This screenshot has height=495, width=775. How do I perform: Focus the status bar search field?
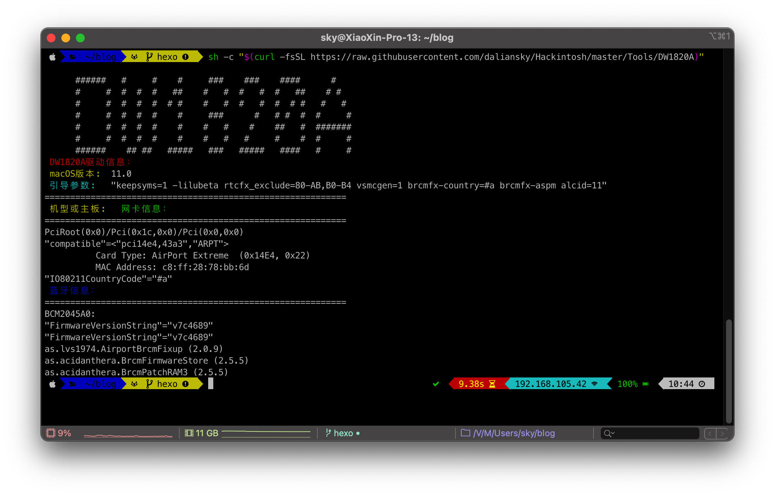pos(650,433)
